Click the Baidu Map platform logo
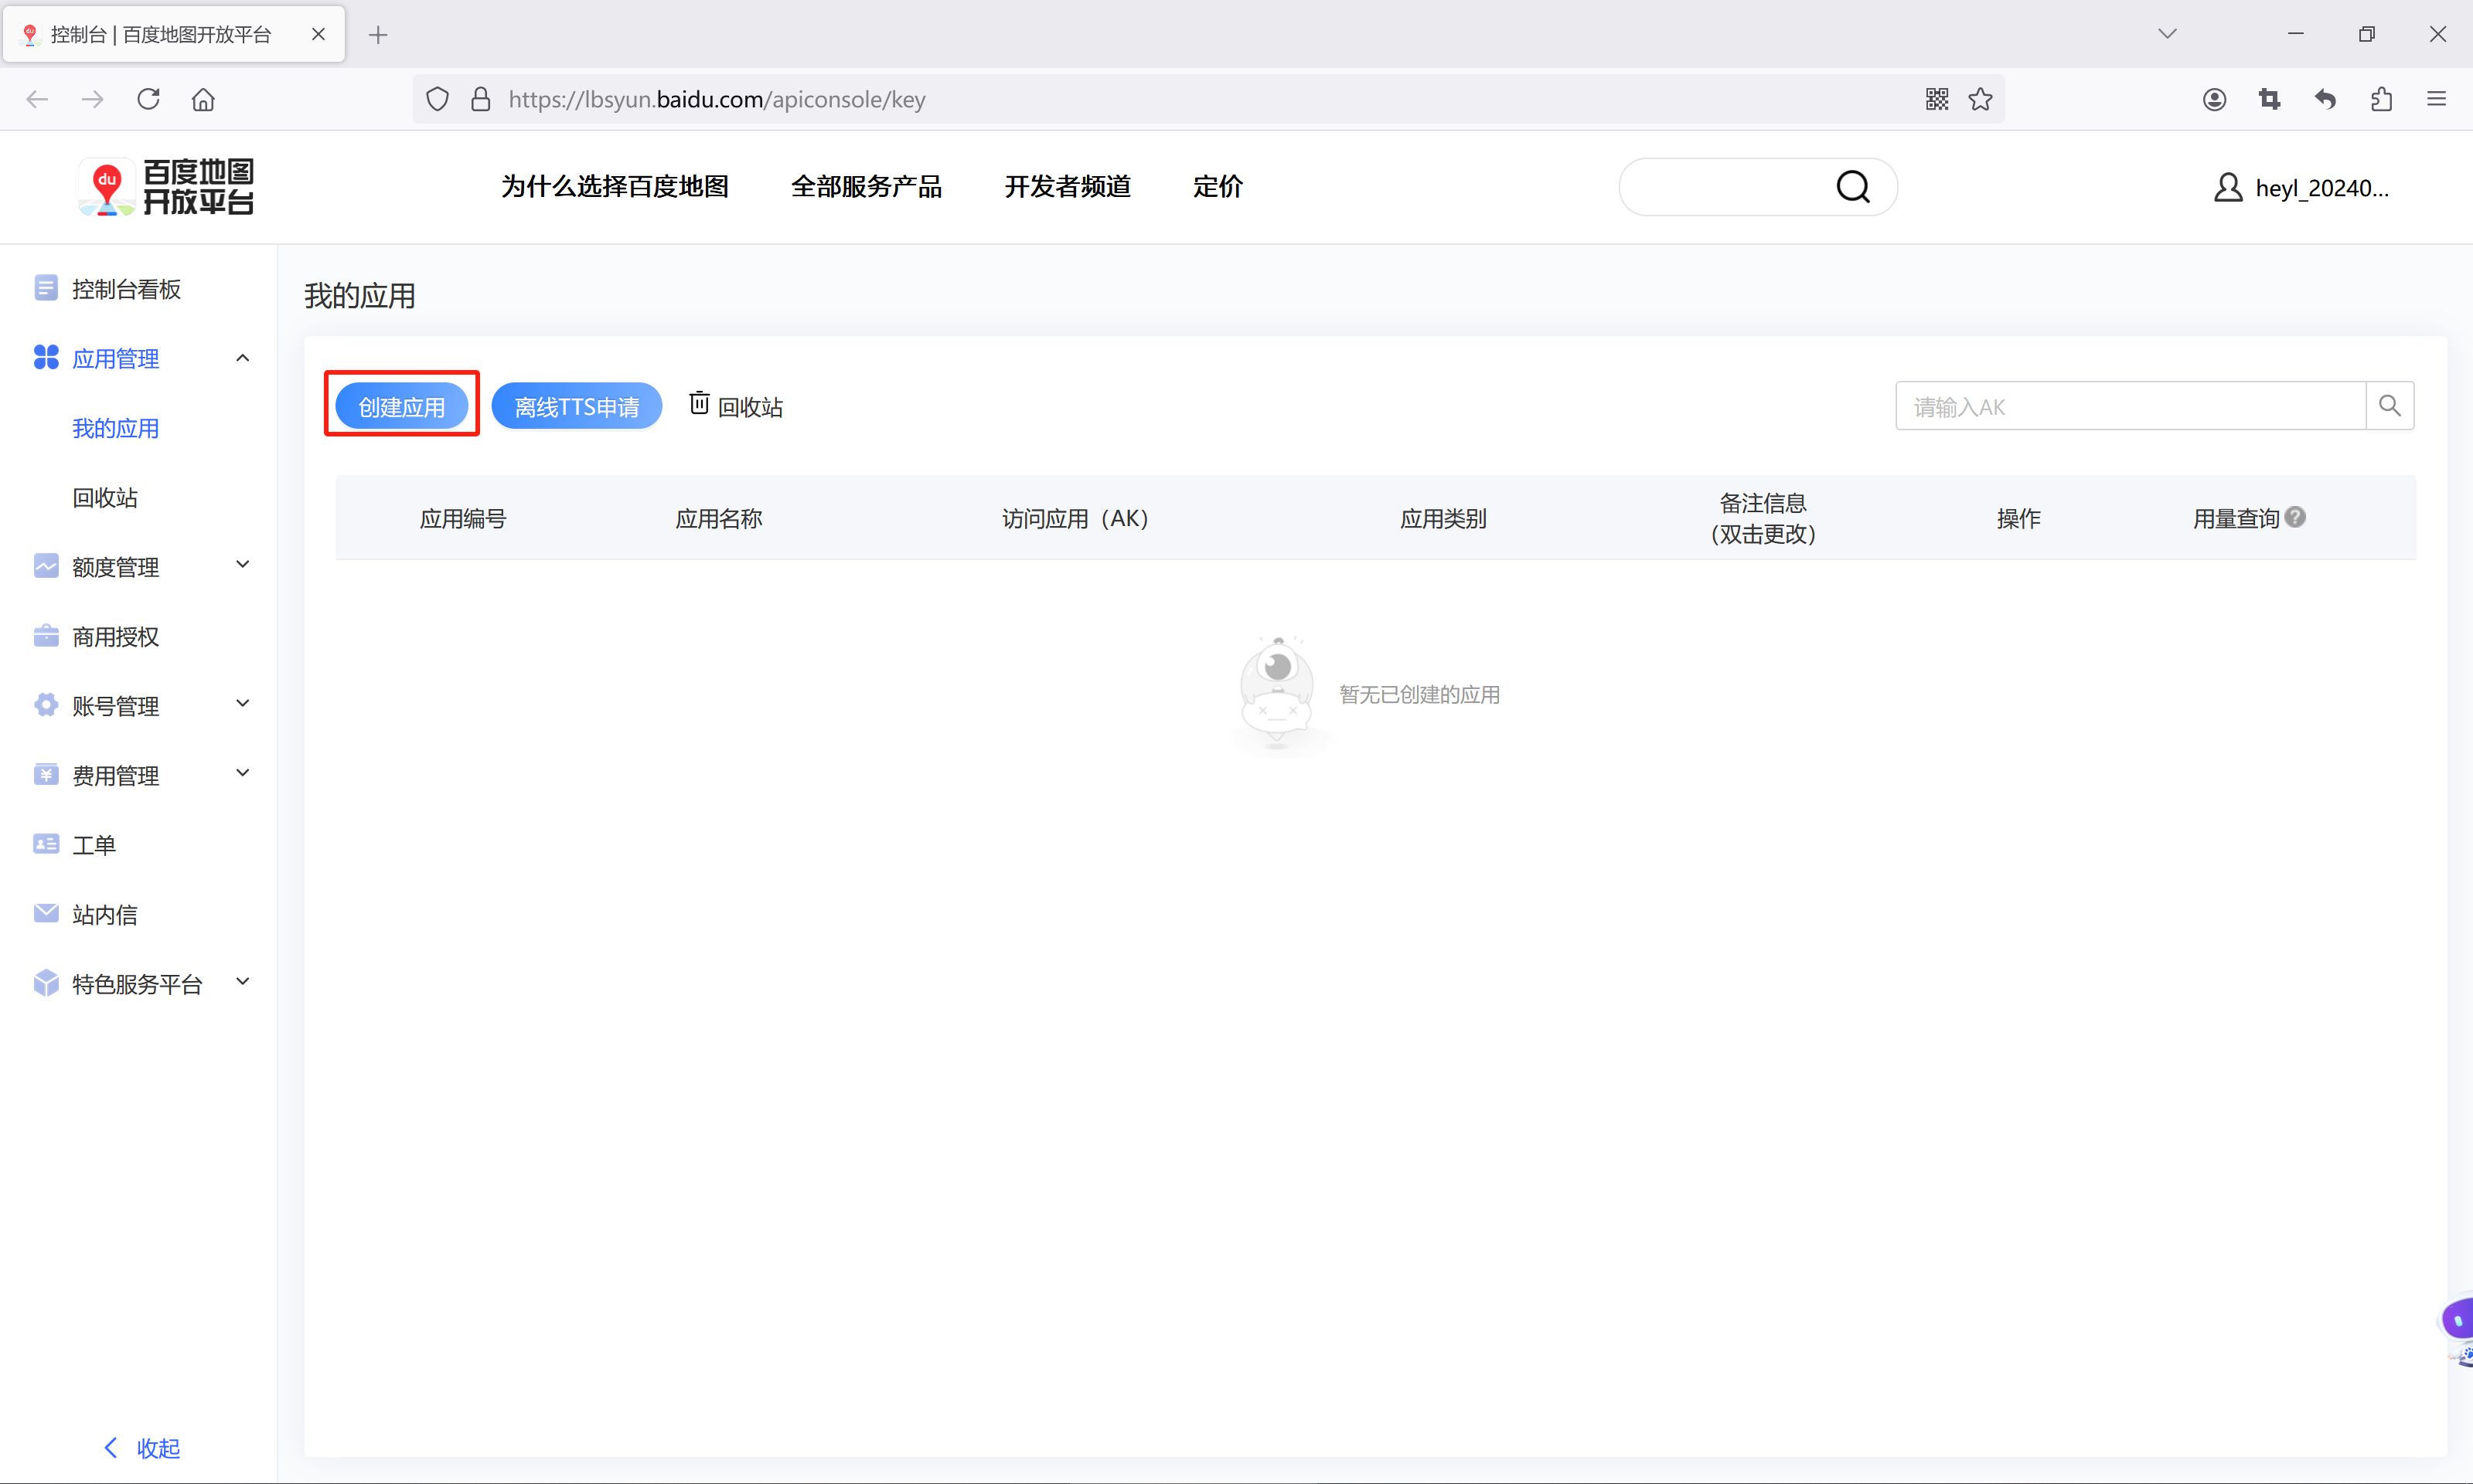This screenshot has width=2473, height=1484. 167,186
